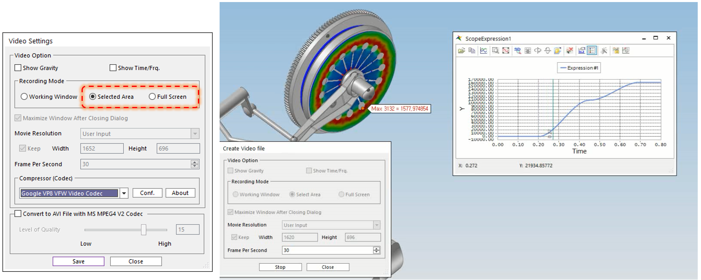Image resolution: width=701 pixels, height=280 pixels.
Task: Enable the Show Gravity checkbox in Video Settings
Action: coord(18,68)
